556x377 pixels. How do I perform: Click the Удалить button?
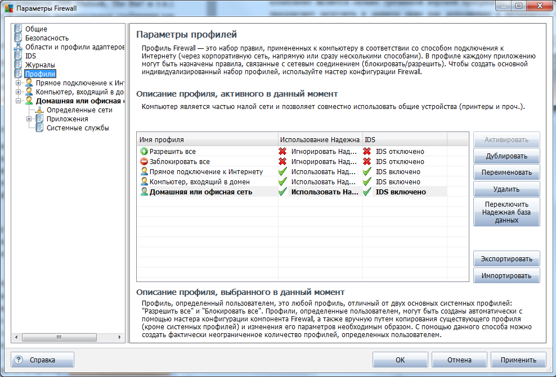tap(506, 189)
